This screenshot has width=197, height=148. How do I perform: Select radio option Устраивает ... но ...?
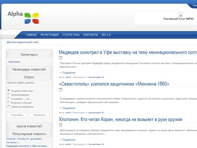9,98
